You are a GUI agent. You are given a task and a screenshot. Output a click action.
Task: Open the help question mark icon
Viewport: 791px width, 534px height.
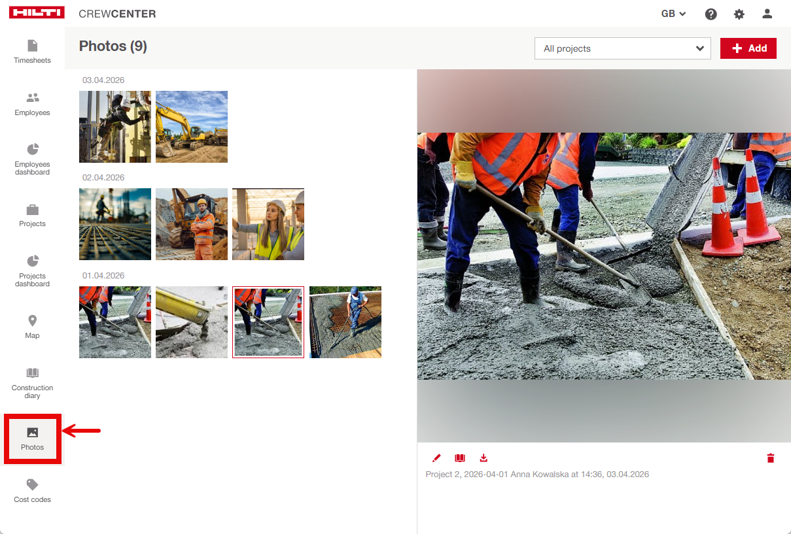pyautogui.click(x=711, y=14)
